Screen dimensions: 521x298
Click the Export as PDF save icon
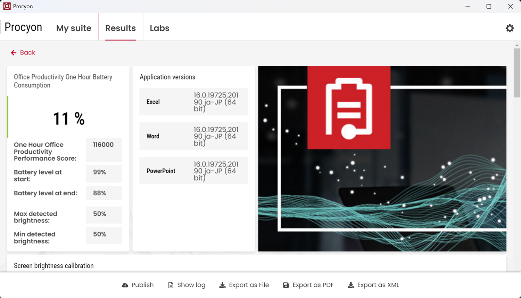(286, 285)
